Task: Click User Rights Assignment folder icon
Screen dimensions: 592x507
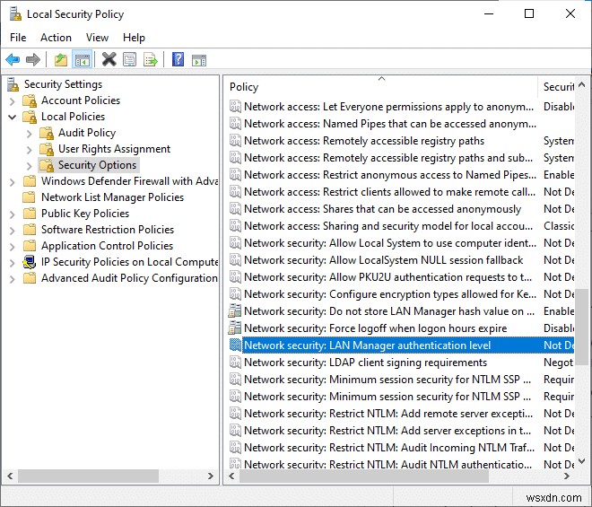Action: (47, 149)
